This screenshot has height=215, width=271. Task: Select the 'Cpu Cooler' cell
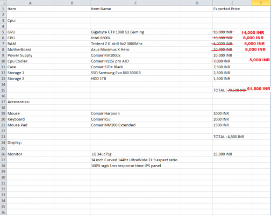pyautogui.click(x=30, y=61)
